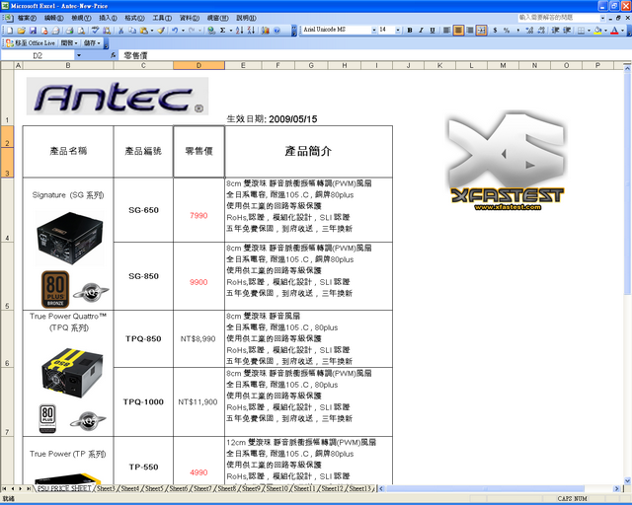Image resolution: width=632 pixels, height=505 pixels.
Task: Save the workbook with floppy disk icon
Action: (x=33, y=31)
